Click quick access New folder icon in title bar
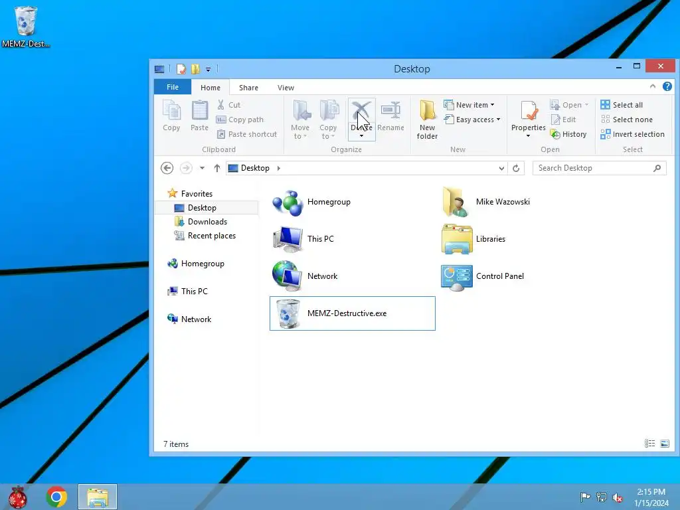The image size is (680, 510). pyautogui.click(x=196, y=69)
